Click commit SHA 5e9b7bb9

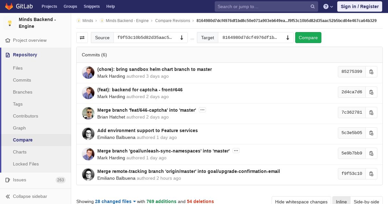pyautogui.click(x=352, y=153)
